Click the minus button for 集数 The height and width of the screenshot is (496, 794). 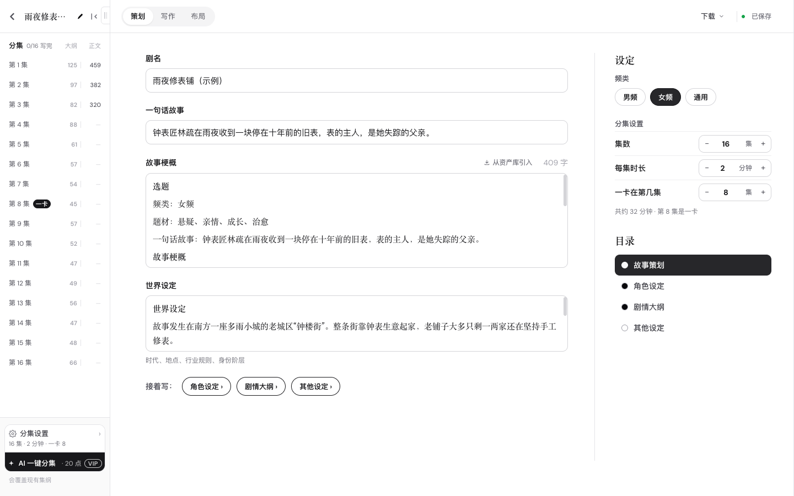pyautogui.click(x=707, y=144)
